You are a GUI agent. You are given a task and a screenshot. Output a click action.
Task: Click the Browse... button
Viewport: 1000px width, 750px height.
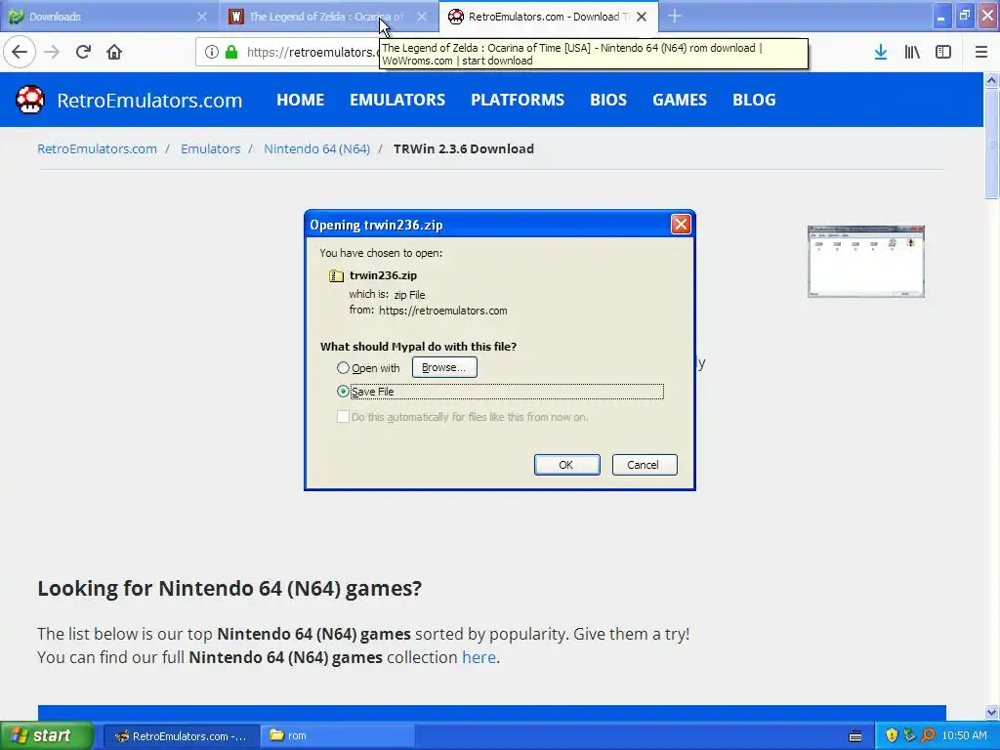(x=444, y=367)
